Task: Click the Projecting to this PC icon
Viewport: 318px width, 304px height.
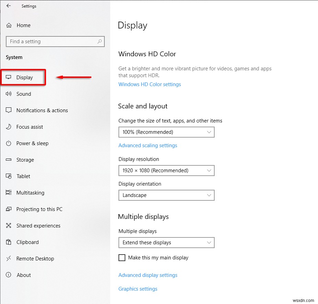Action: [x=9, y=209]
